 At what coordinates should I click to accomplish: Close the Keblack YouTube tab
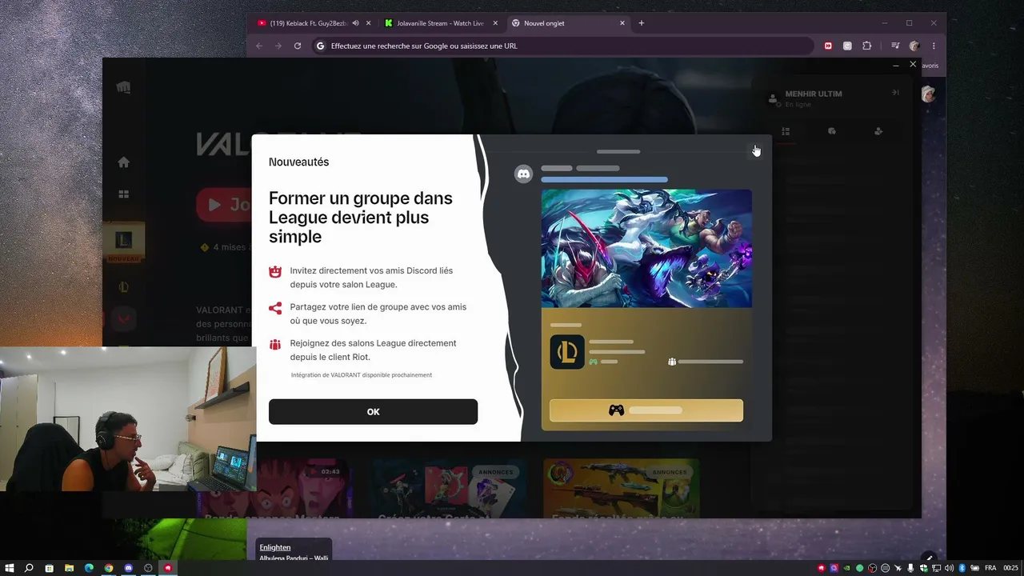[368, 23]
